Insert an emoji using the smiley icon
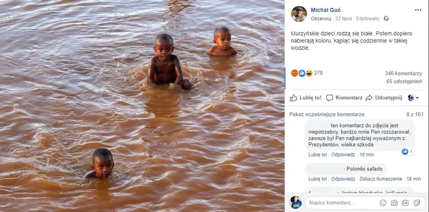429x212 pixels. (x=383, y=203)
